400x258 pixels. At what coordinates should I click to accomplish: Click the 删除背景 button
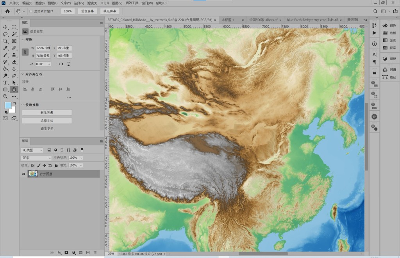point(47,113)
